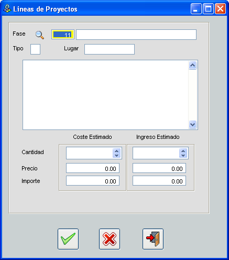
Task: Cancel with the red X button
Action: tap(110, 239)
